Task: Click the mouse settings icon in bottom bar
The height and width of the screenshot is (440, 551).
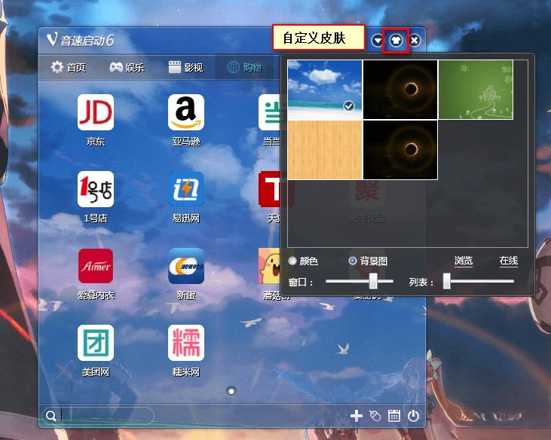Action: point(375,416)
